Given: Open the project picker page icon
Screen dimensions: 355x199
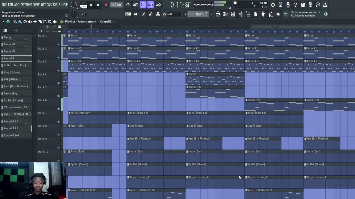Looking at the screenshot, I should (x=255, y=14).
